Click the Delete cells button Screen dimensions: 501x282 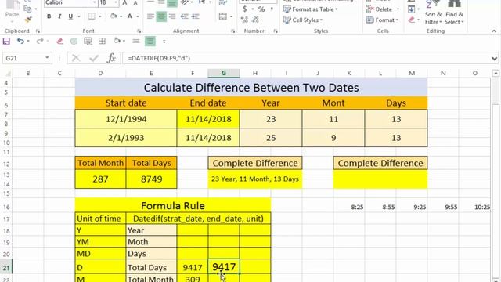pos(379,9)
